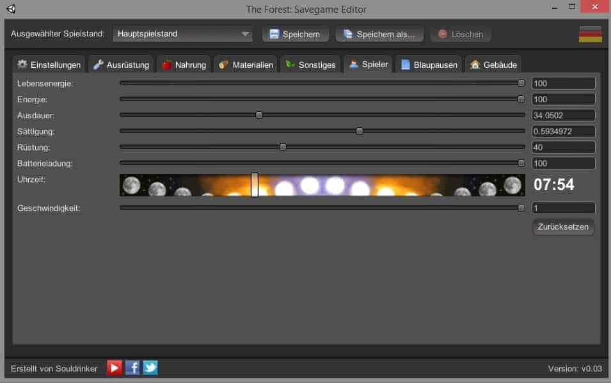Image resolution: width=611 pixels, height=383 pixels.
Task: Click the German flag language icon
Action: pyautogui.click(x=590, y=34)
